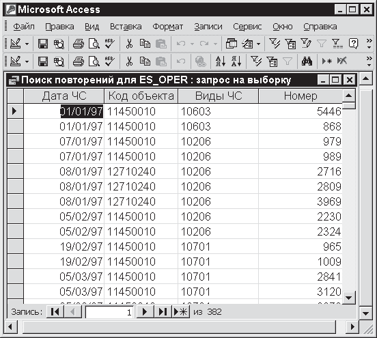The width and height of the screenshot is (377, 338).
Task: Click the Save icon in top toolbar
Action: tap(43, 44)
